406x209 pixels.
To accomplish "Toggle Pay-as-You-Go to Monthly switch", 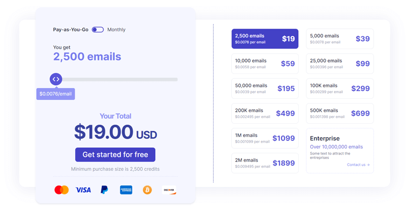I will (98, 30).
